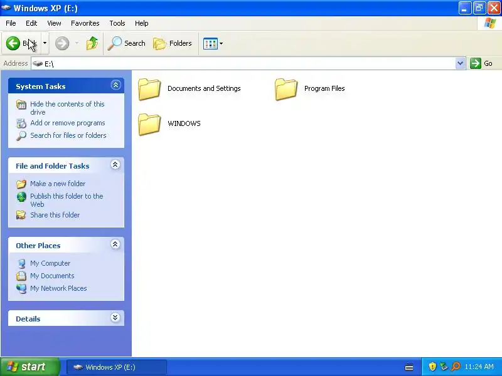Open My Network Places link
The width and height of the screenshot is (502, 376).
coord(58,288)
